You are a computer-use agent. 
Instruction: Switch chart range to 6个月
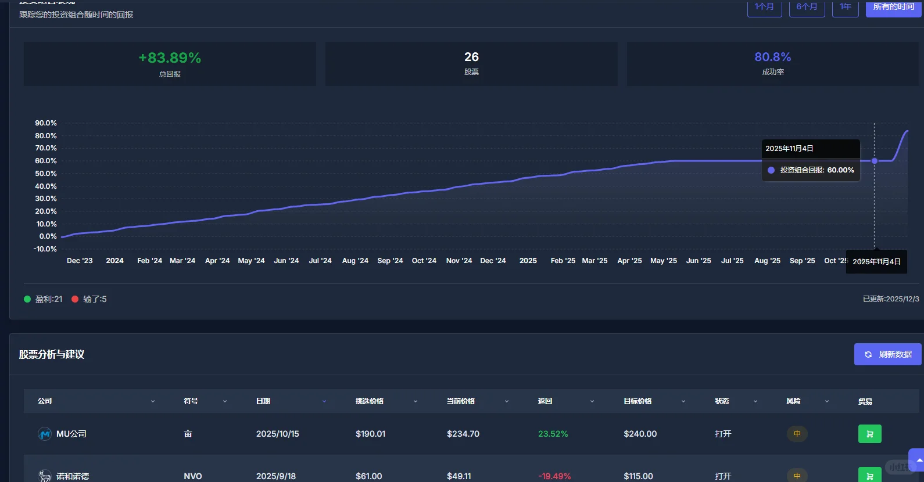pyautogui.click(x=807, y=8)
